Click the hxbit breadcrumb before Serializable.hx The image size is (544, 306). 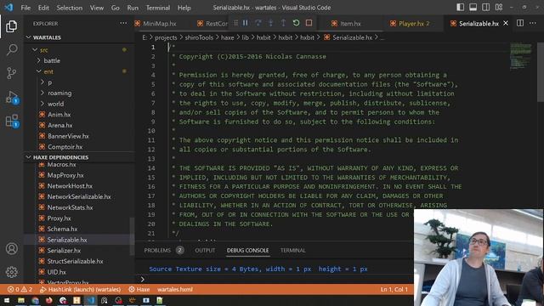point(307,37)
